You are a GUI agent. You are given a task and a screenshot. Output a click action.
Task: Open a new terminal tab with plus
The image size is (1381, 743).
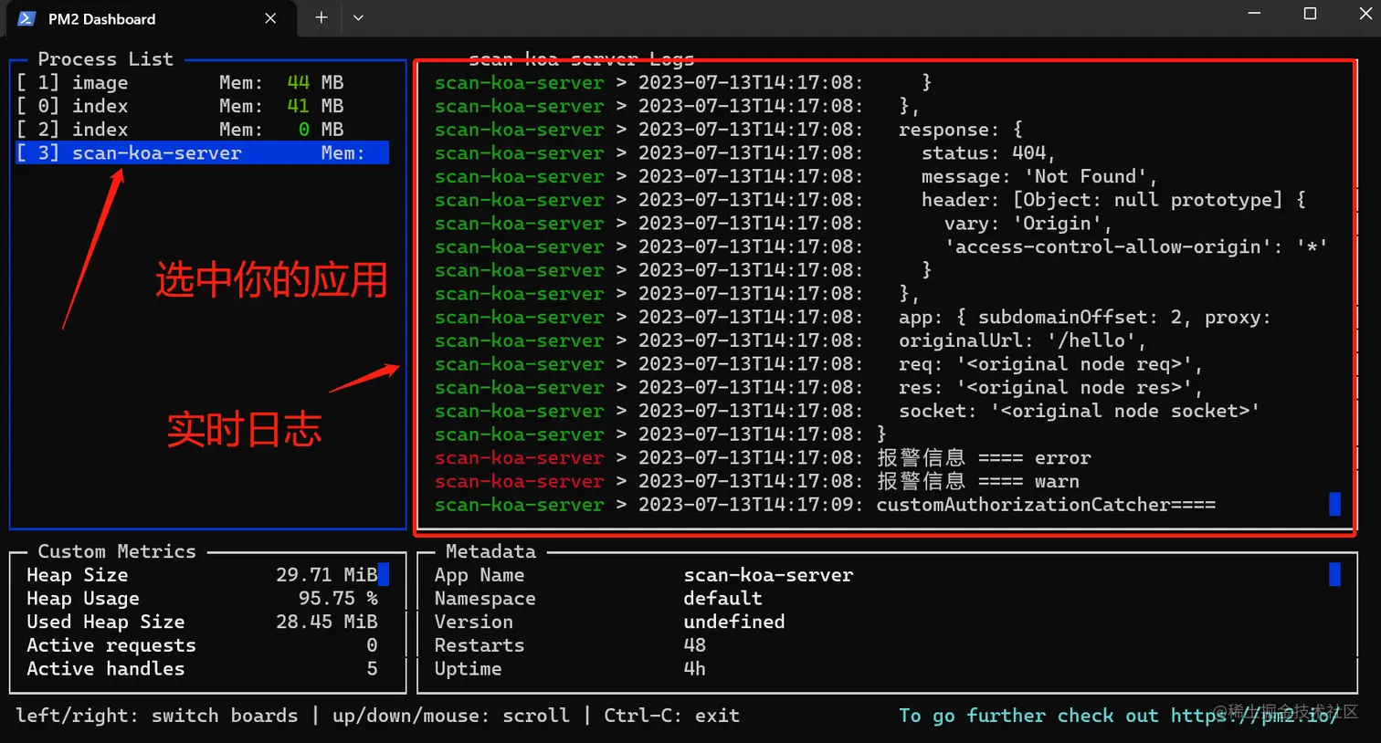[x=321, y=17]
